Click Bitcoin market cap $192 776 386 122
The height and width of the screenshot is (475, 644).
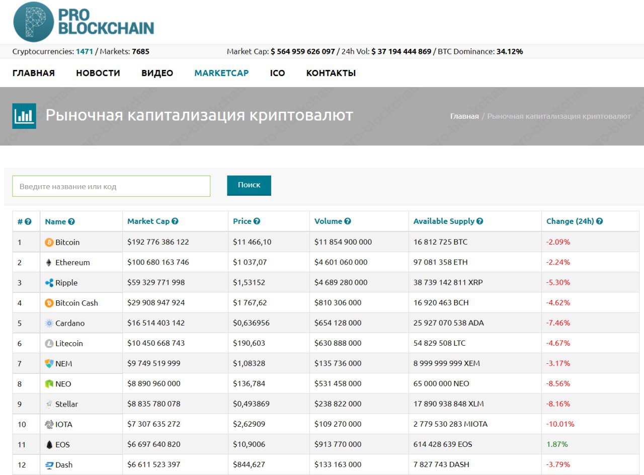pos(158,242)
